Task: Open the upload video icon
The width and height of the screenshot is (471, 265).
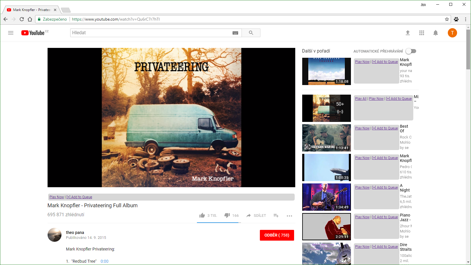Action: pyautogui.click(x=408, y=33)
